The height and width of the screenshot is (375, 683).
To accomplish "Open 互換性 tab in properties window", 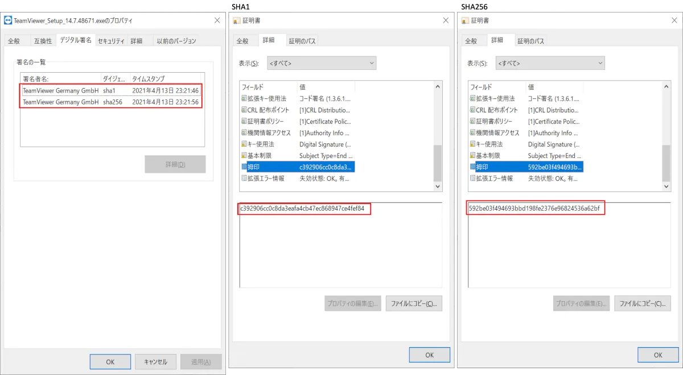I will click(43, 41).
